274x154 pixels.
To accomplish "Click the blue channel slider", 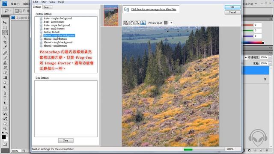I will click(248, 36).
